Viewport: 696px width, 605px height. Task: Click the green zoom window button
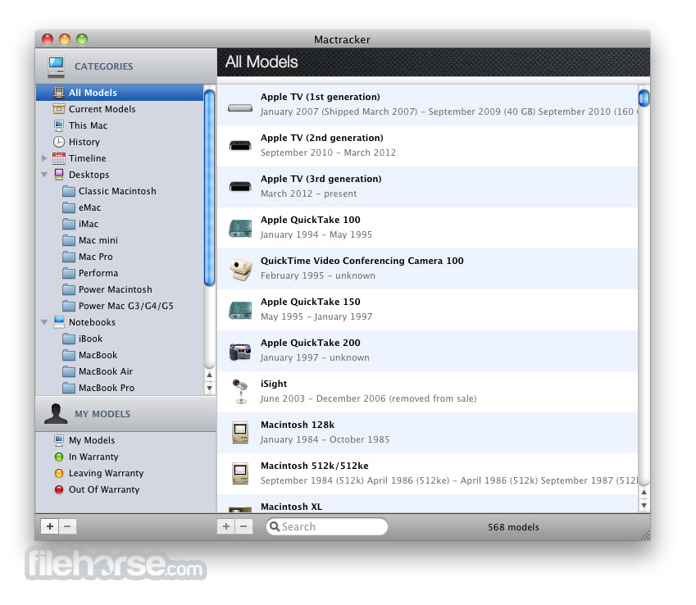(82, 39)
